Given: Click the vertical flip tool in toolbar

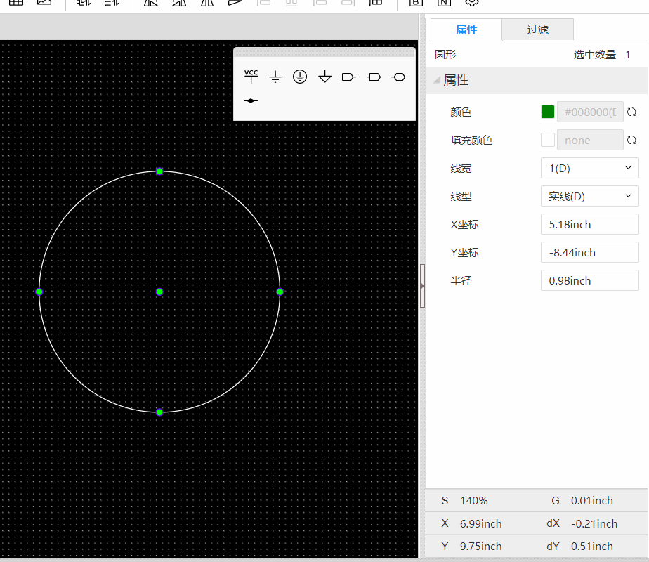Looking at the screenshot, I should coord(179,4).
